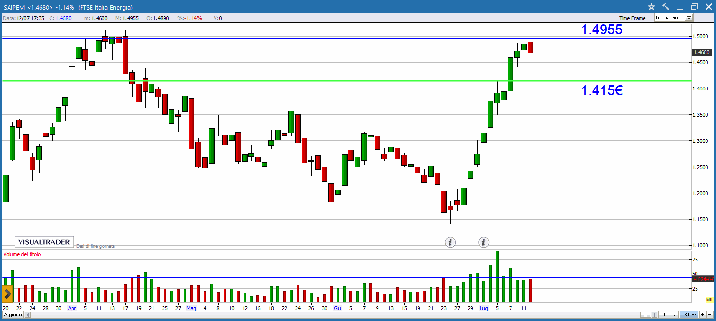Click the 'Dati di fine giornata' text
The width and height of the screenshot is (716, 321).
[95, 246]
